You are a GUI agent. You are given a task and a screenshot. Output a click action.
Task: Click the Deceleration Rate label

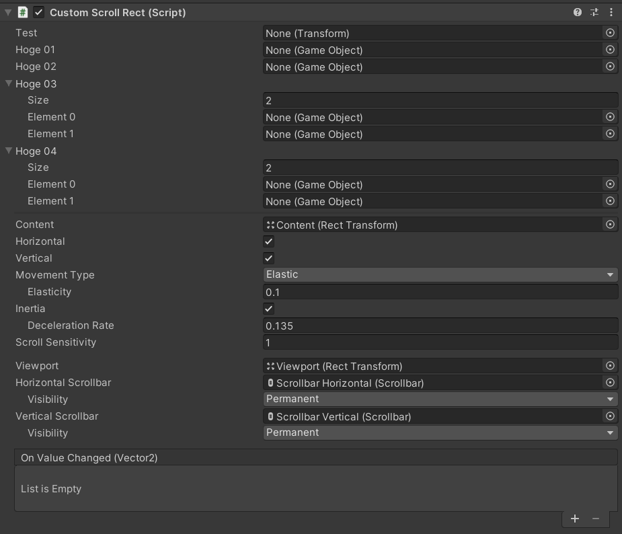(71, 326)
